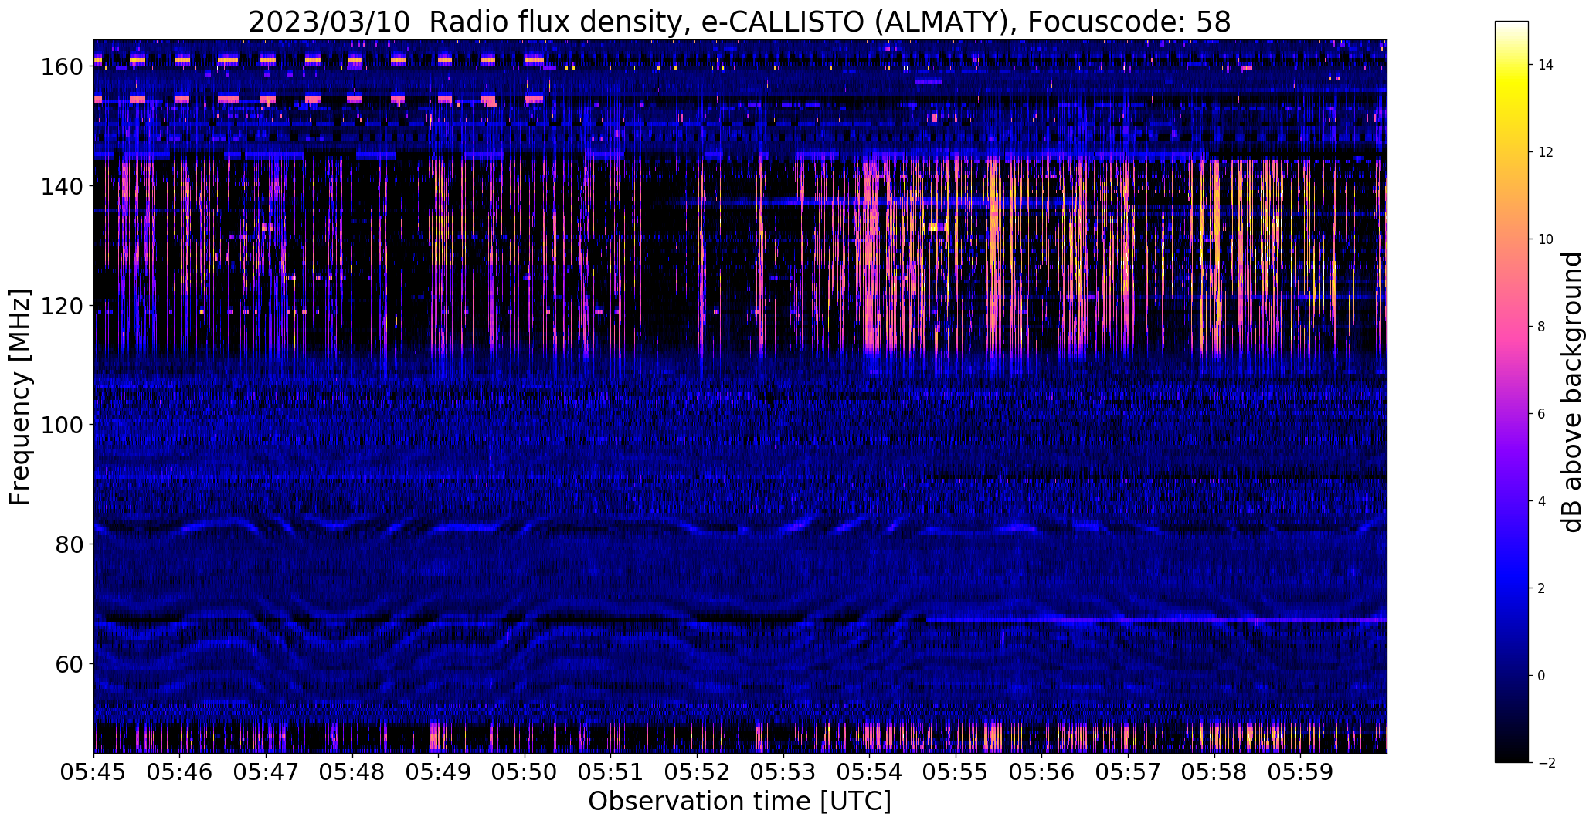The image size is (1596, 824).
Task: Click the 120 MHz frequency tick label
Action: click(x=61, y=306)
